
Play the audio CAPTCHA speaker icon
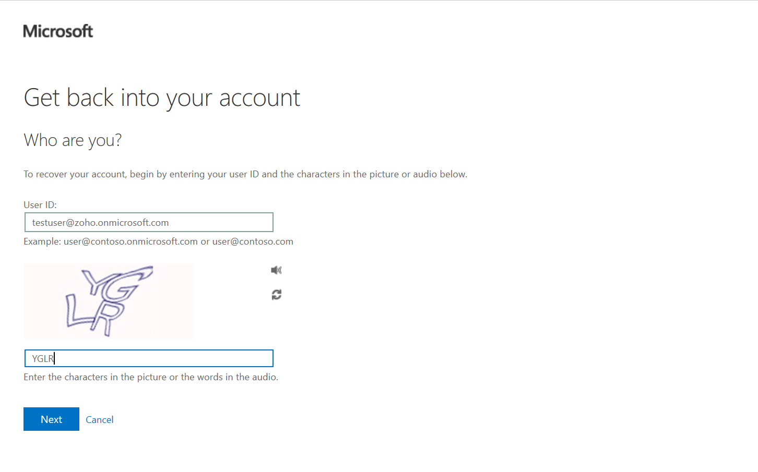[276, 270]
